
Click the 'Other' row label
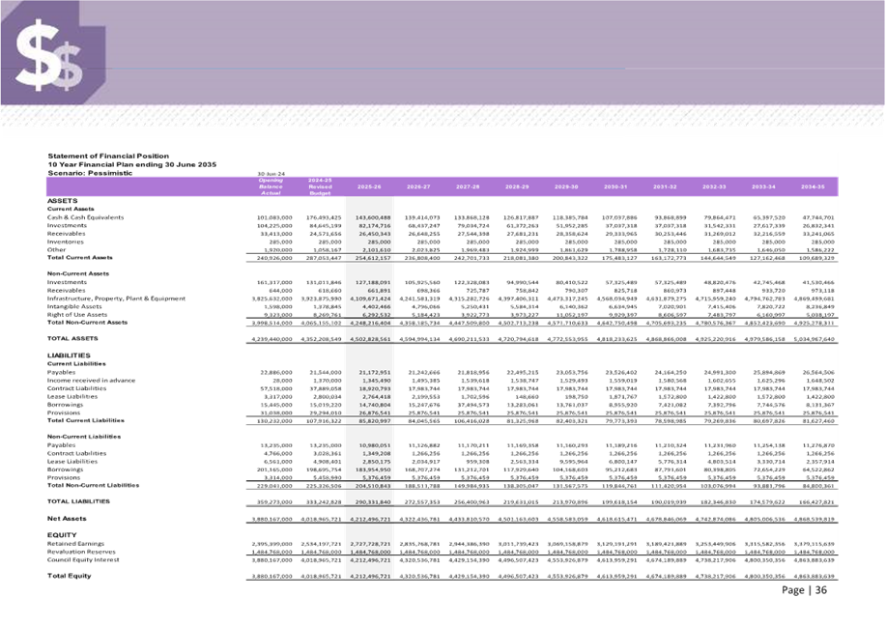pos(56,249)
